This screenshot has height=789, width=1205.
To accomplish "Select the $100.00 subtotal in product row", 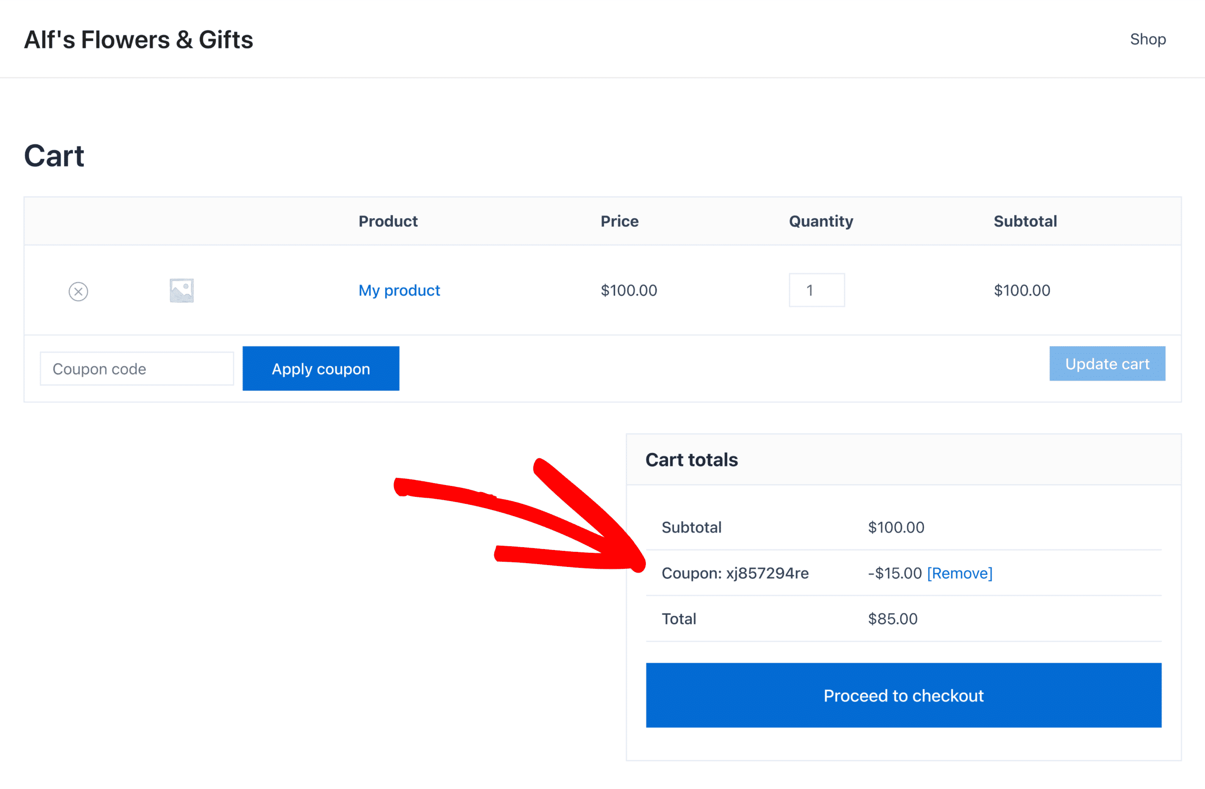I will [x=1022, y=290].
